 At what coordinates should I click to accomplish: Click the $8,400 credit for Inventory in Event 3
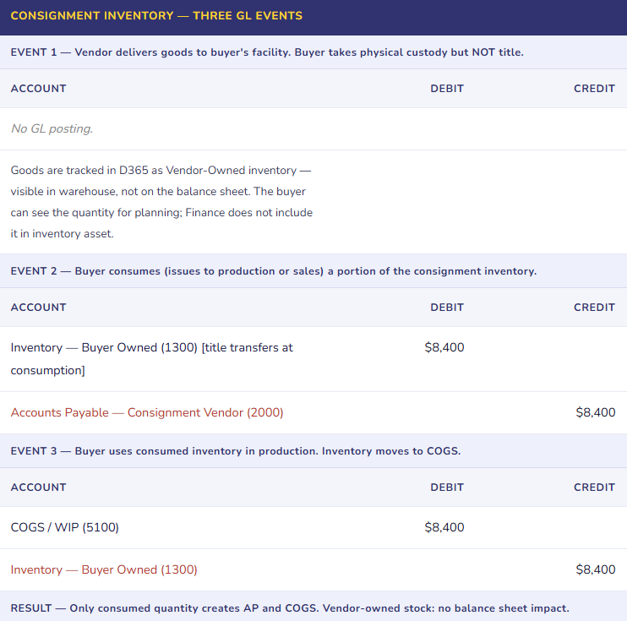(x=595, y=569)
